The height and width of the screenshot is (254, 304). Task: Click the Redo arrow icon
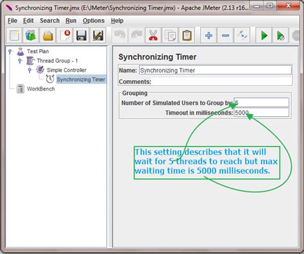coord(137,35)
